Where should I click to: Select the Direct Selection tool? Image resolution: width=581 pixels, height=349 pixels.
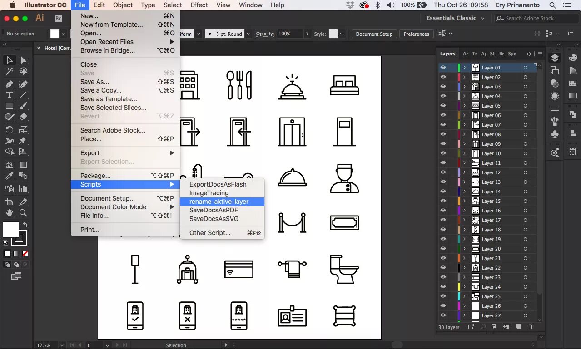[x=23, y=60]
